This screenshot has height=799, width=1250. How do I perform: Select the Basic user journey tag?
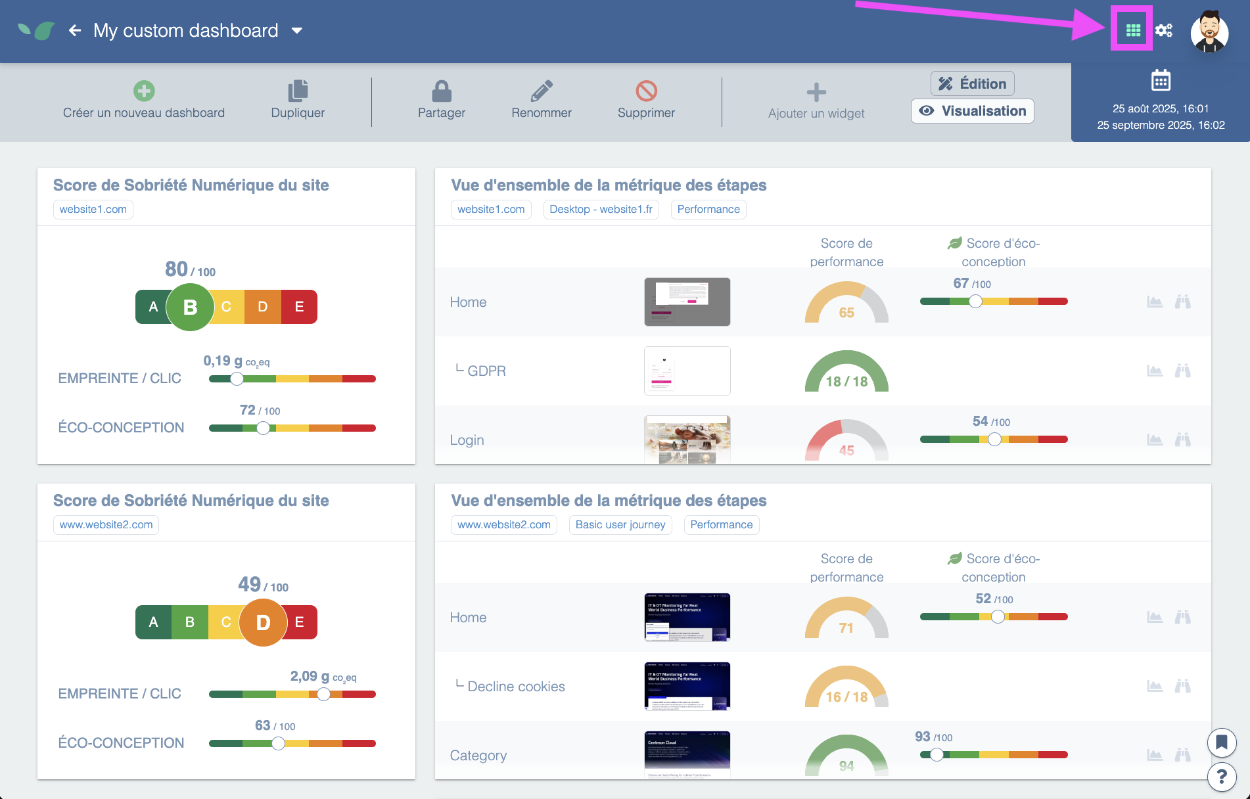620,524
